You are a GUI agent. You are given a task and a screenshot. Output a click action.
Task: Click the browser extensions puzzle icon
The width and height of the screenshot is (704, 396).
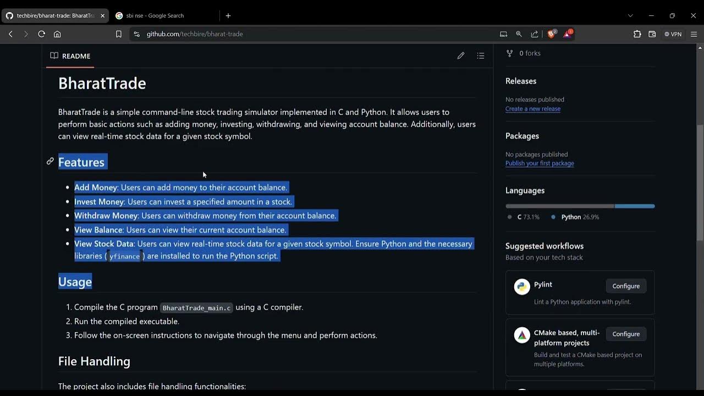point(637,34)
